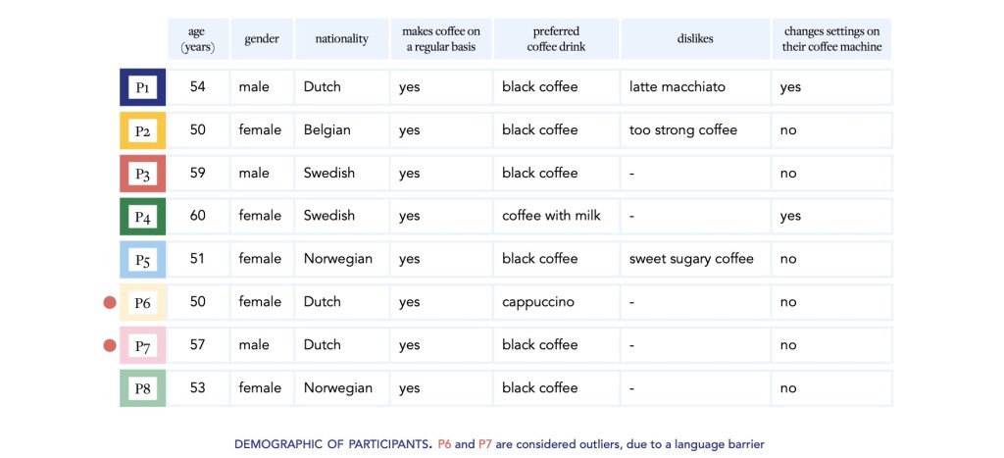Viewport: 1004px width, 458px height.
Task: Click the dark blue P1 participant badge
Action: tap(142, 87)
